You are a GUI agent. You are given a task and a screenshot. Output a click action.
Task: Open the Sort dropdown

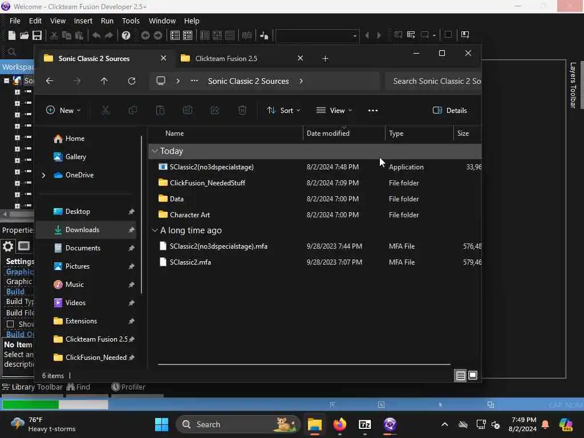283,110
